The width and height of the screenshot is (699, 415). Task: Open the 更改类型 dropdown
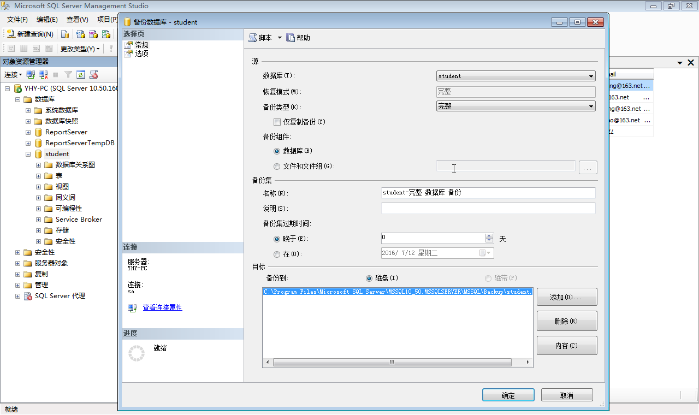pos(80,49)
